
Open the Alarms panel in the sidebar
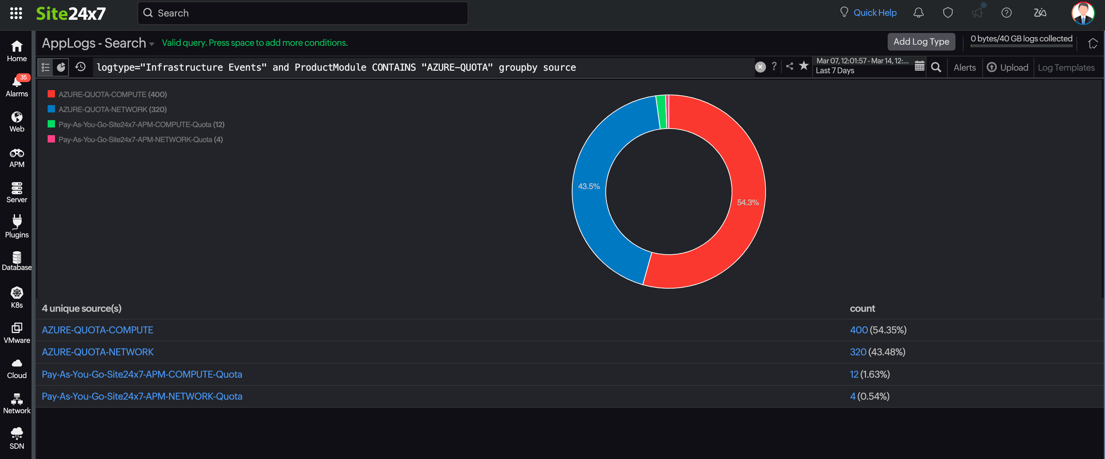(x=17, y=86)
